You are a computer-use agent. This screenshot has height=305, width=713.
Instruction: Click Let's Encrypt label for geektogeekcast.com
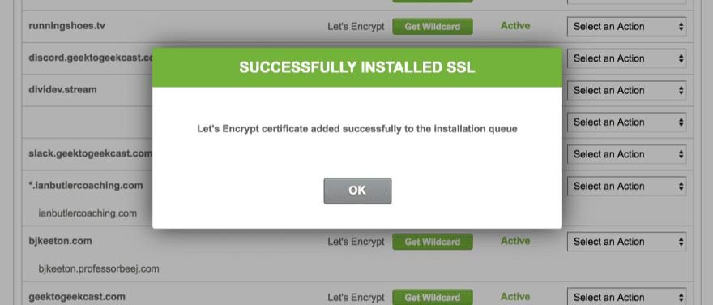(x=356, y=298)
